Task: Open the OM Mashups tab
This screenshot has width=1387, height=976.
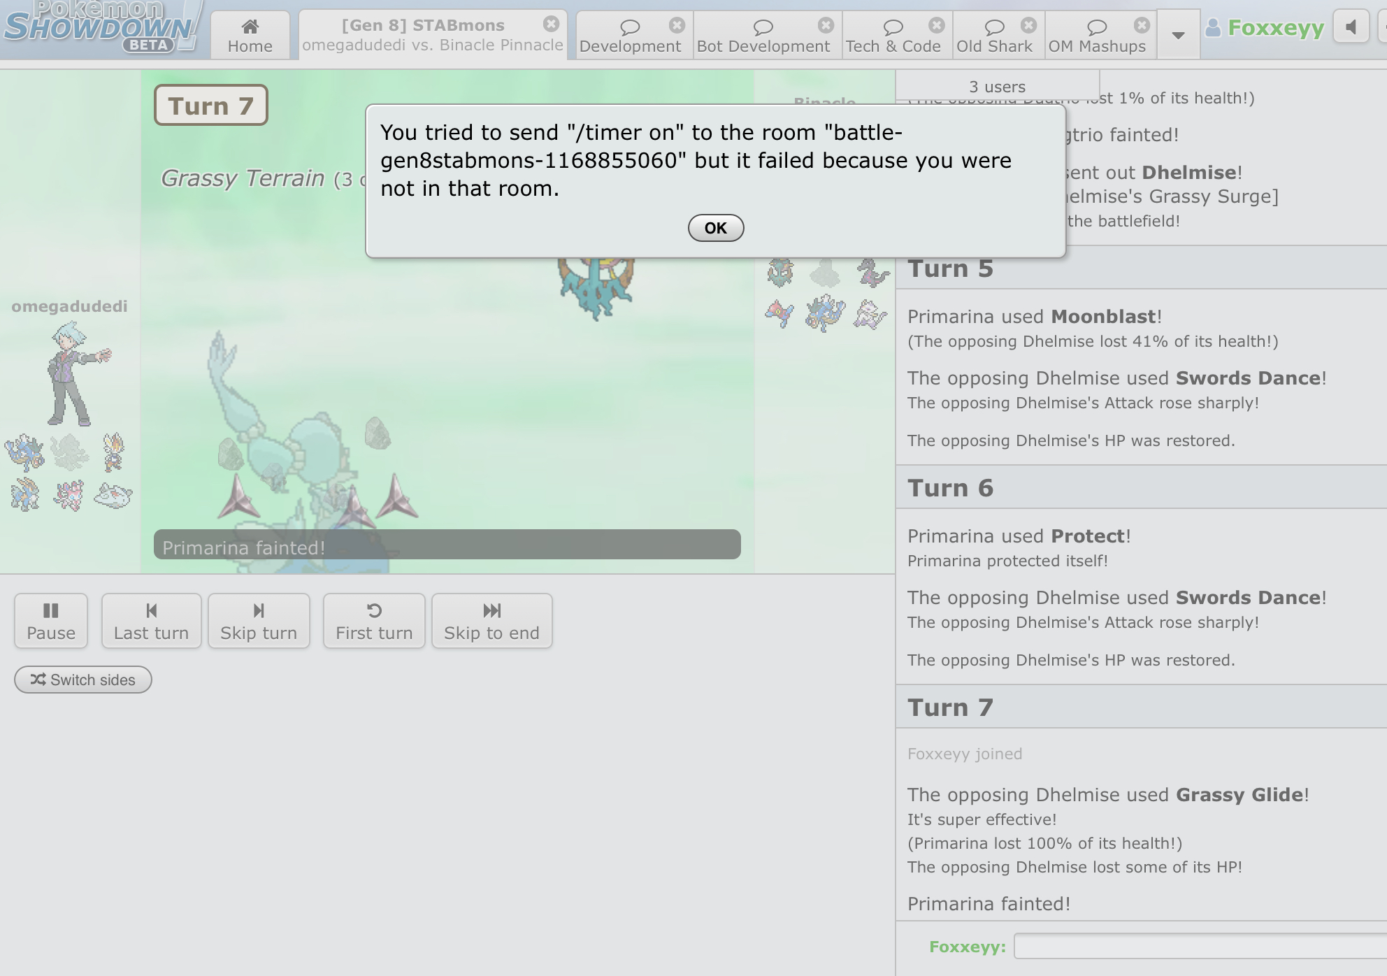Action: [1097, 36]
